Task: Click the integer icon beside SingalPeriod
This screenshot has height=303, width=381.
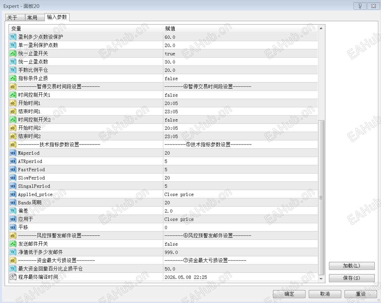Action: coord(13,186)
